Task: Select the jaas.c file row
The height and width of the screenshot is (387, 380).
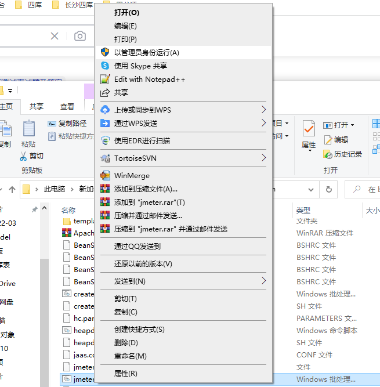Action: (x=78, y=355)
